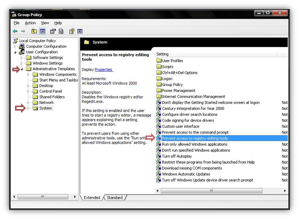Expand the Windows Components node

point(28,74)
